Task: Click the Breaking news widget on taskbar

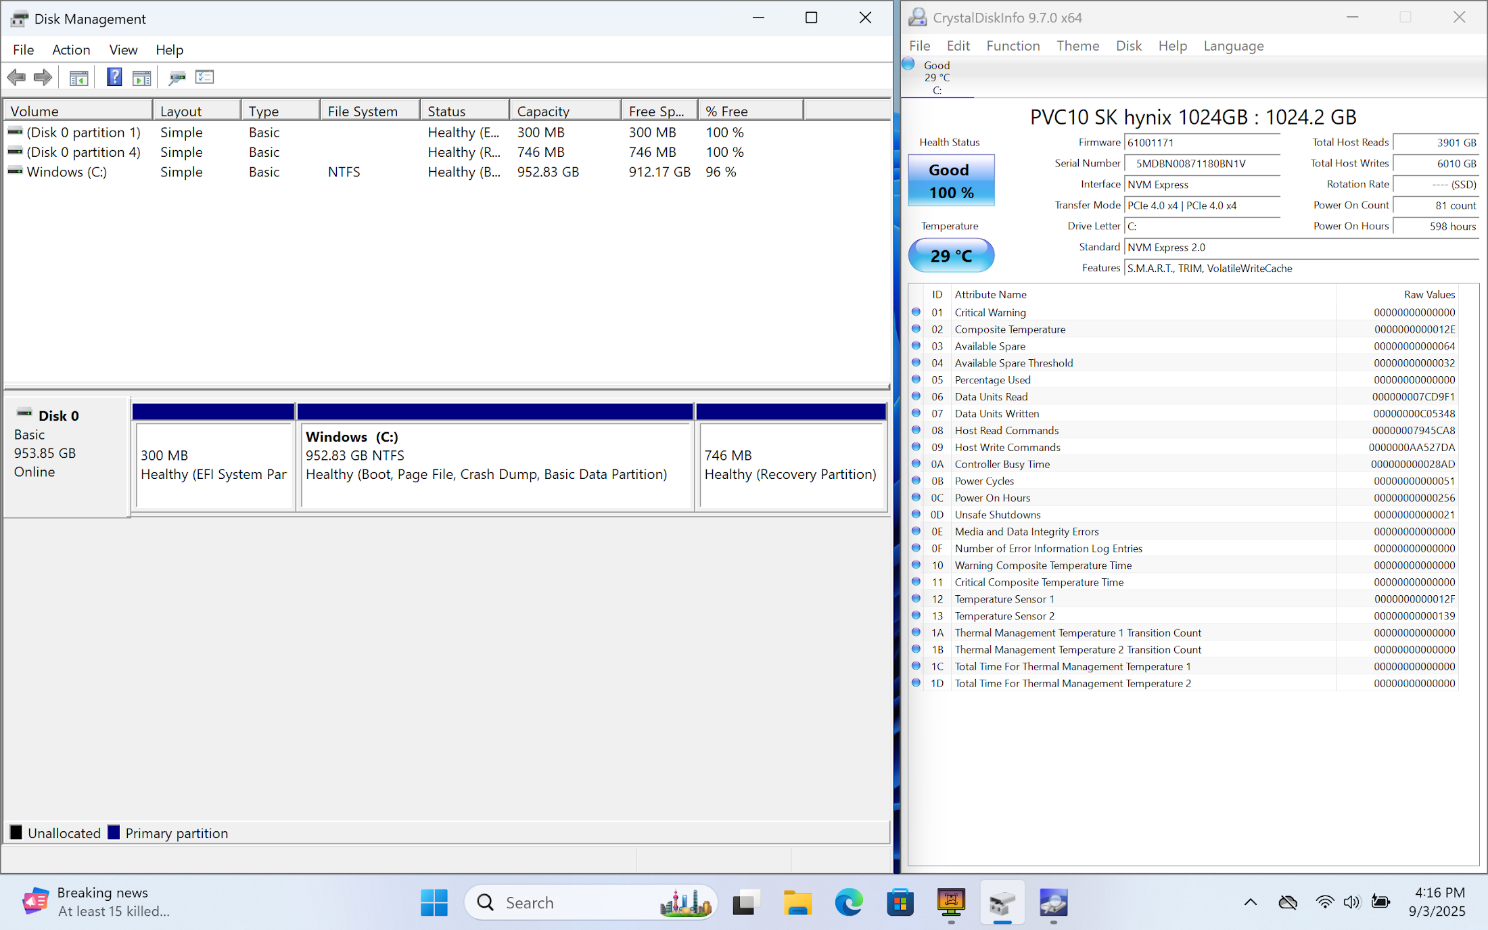Action: click(96, 902)
